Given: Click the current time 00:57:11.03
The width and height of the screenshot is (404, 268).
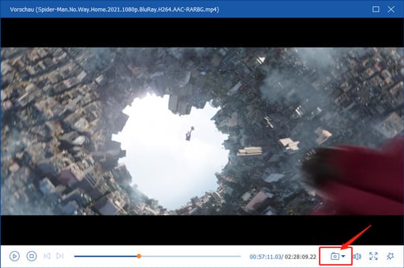Looking at the screenshot, I should (265, 257).
